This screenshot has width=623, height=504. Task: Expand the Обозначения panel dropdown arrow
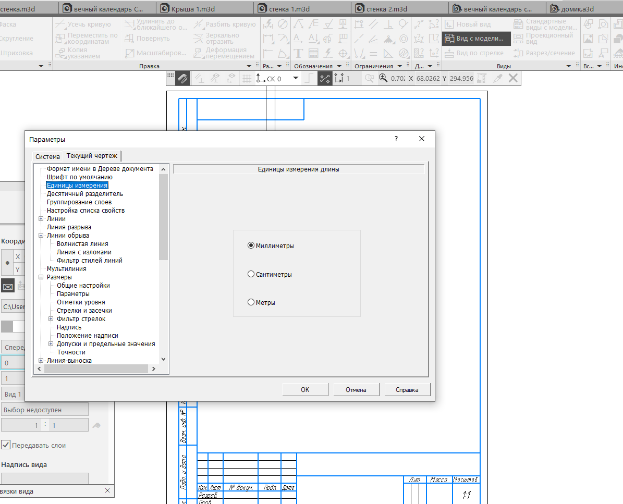point(339,66)
